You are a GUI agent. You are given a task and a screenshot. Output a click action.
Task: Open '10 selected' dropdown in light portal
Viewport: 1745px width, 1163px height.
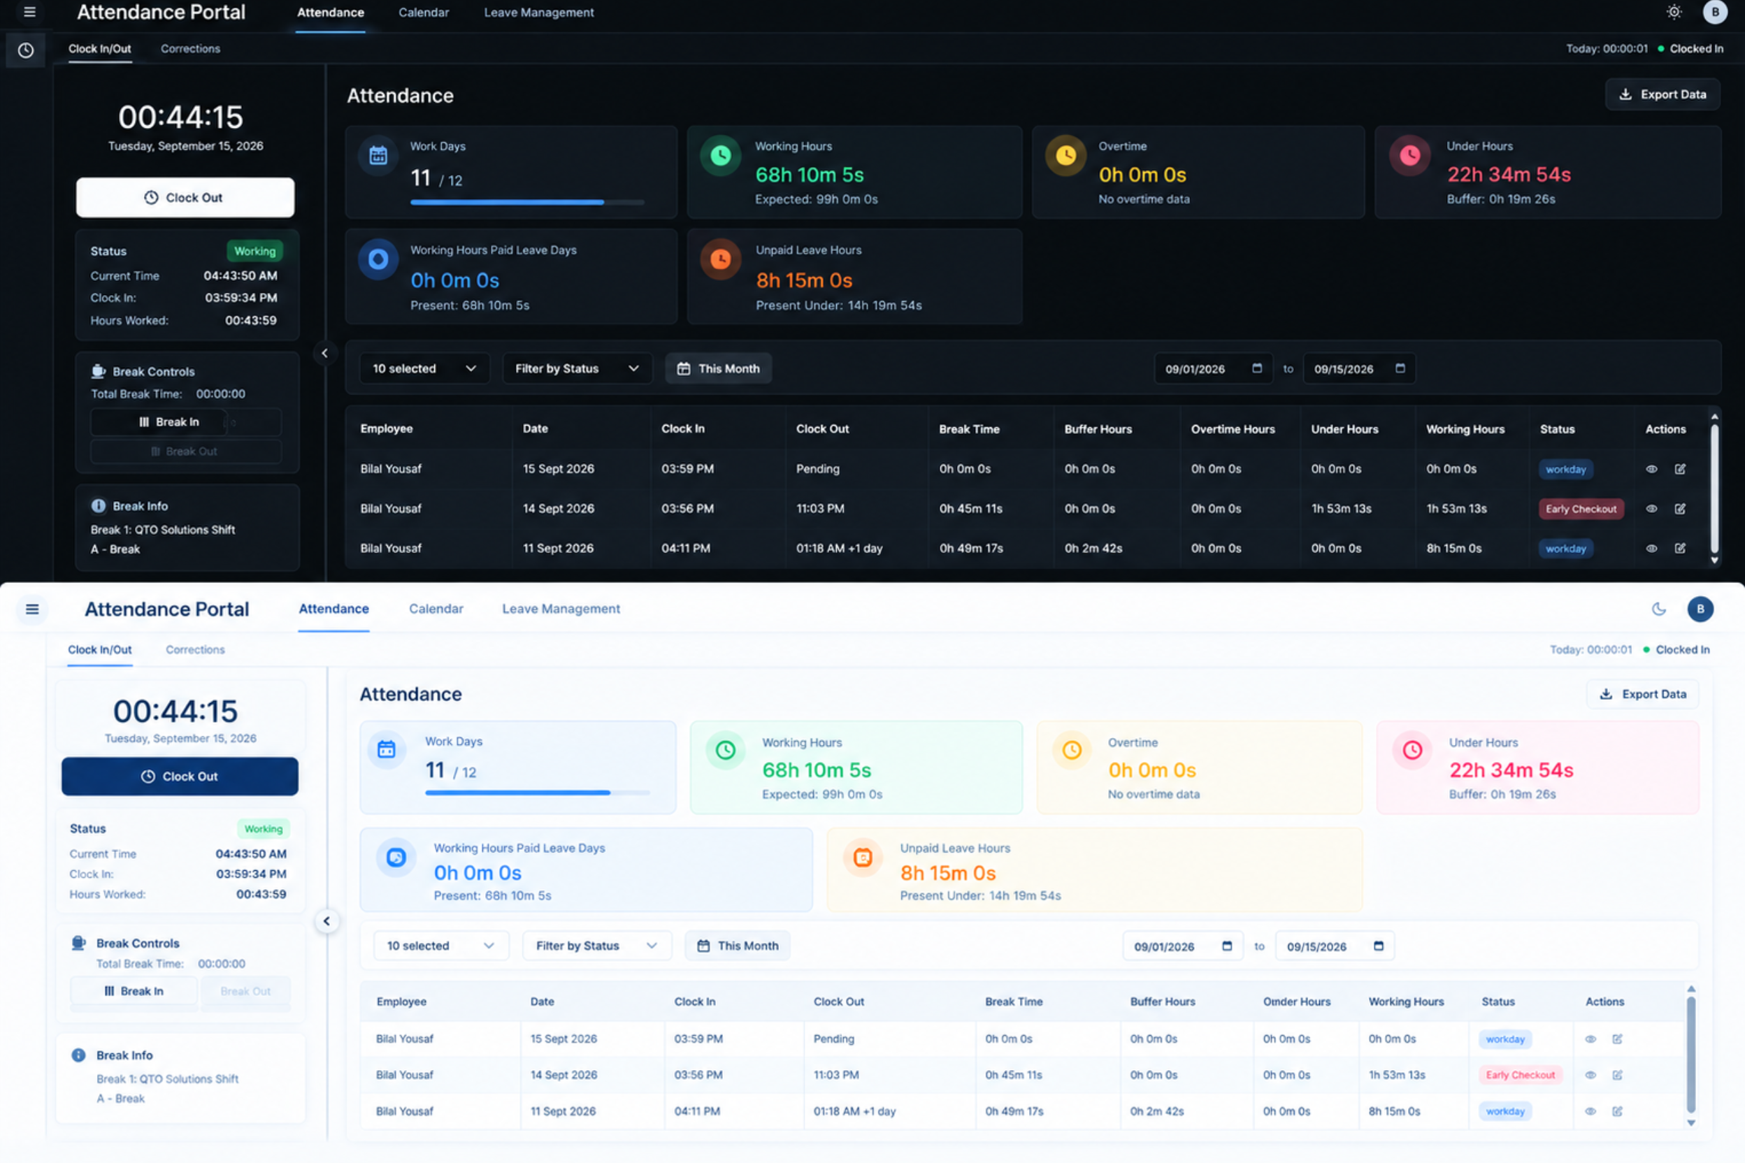[x=440, y=946]
